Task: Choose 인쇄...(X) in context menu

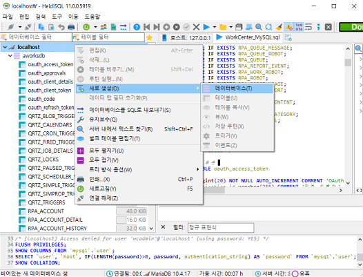Action: tap(138, 179)
